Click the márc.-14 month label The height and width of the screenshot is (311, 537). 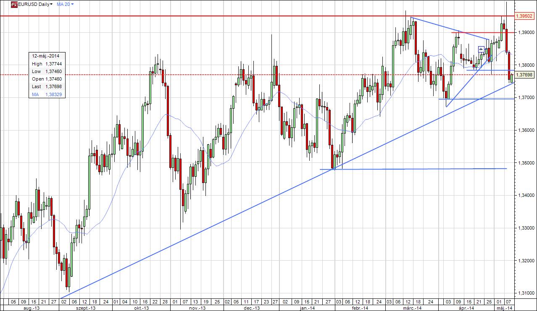pos(411,308)
